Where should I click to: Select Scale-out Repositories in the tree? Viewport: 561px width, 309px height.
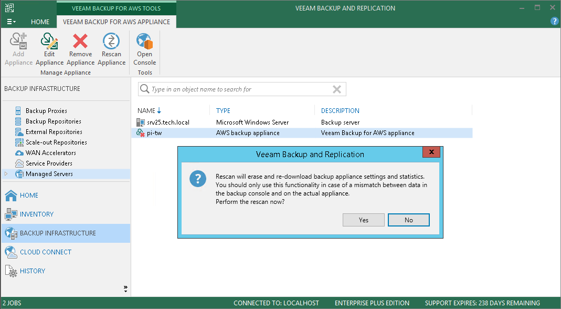point(56,142)
